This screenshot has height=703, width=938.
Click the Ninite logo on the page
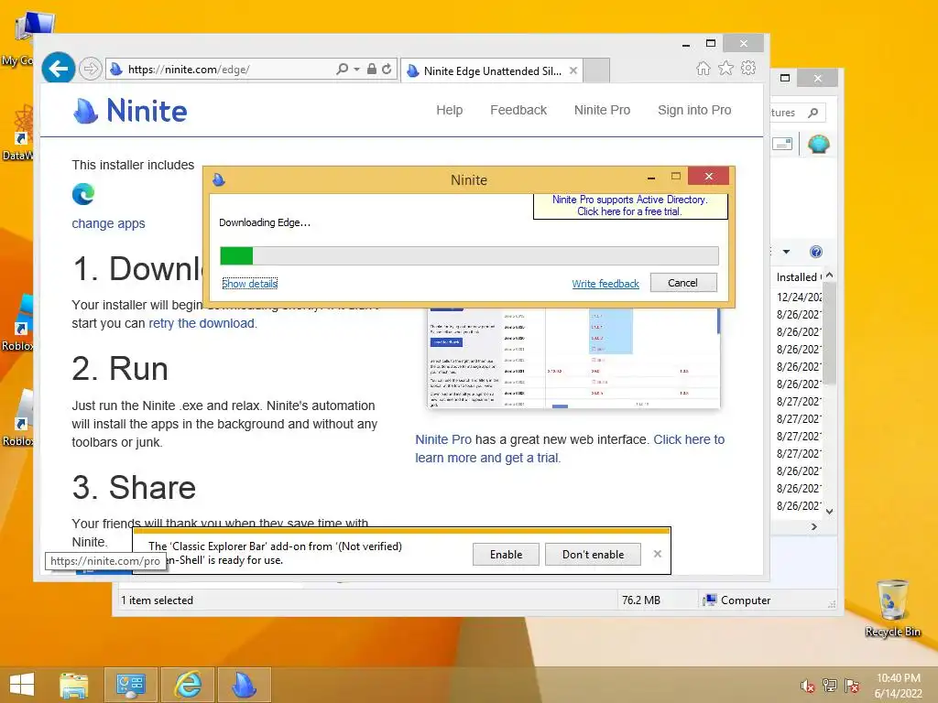pyautogui.click(x=130, y=111)
